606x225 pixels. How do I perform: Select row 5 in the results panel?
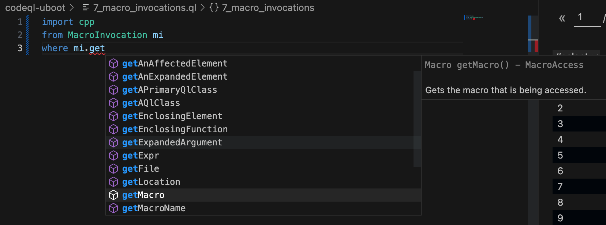click(x=579, y=155)
